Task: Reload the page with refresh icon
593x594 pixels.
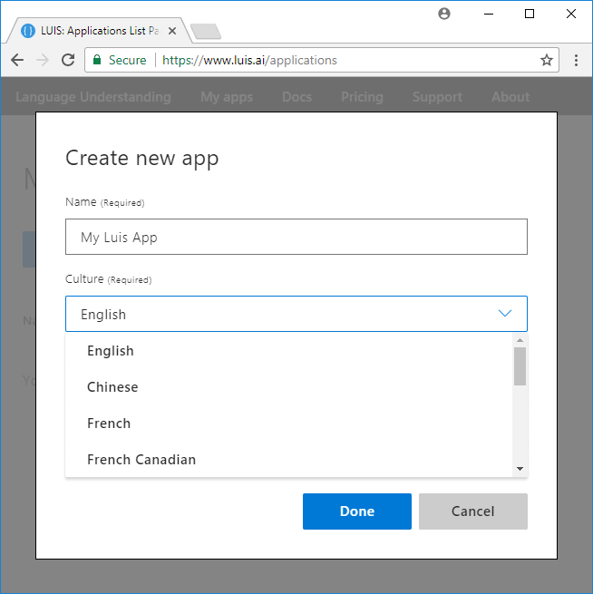Action: (x=68, y=60)
